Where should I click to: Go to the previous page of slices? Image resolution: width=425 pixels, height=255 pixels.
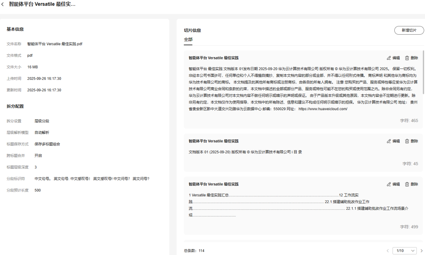click(388, 251)
